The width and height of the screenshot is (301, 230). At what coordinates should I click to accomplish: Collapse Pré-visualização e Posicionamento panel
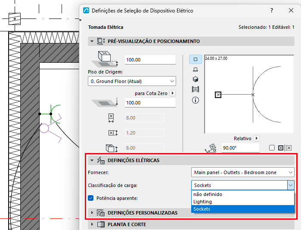pyautogui.click(x=92, y=41)
